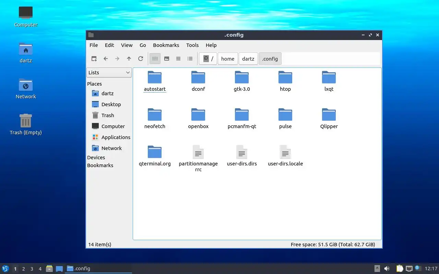Screen dimensions: 439x274
Task: Click the dartz path button
Action: click(x=248, y=59)
